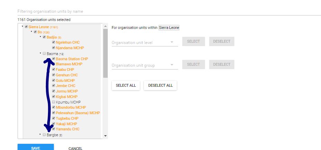Collapse the Badjia tree node
Viewport: 321px width, 150px height.
40,37
